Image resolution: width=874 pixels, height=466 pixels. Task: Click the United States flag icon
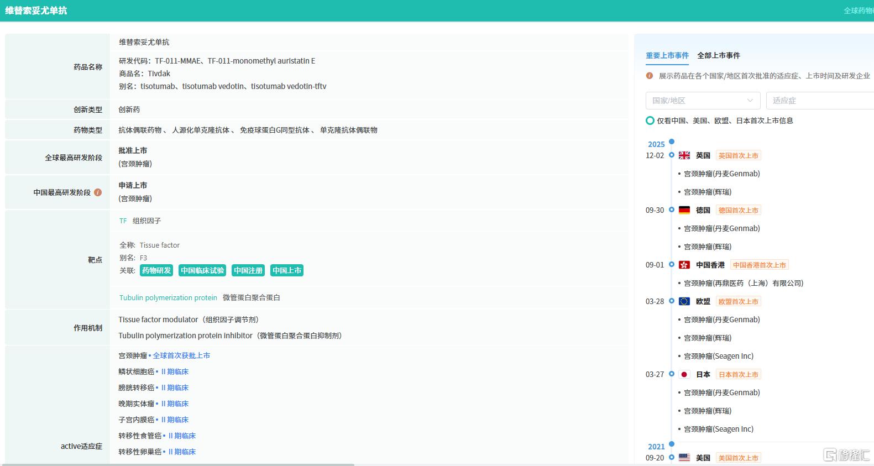pos(684,458)
